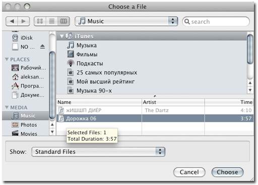The width and height of the screenshot is (258, 185).
Task: Select the Музыка playlist
Action: (152, 45)
